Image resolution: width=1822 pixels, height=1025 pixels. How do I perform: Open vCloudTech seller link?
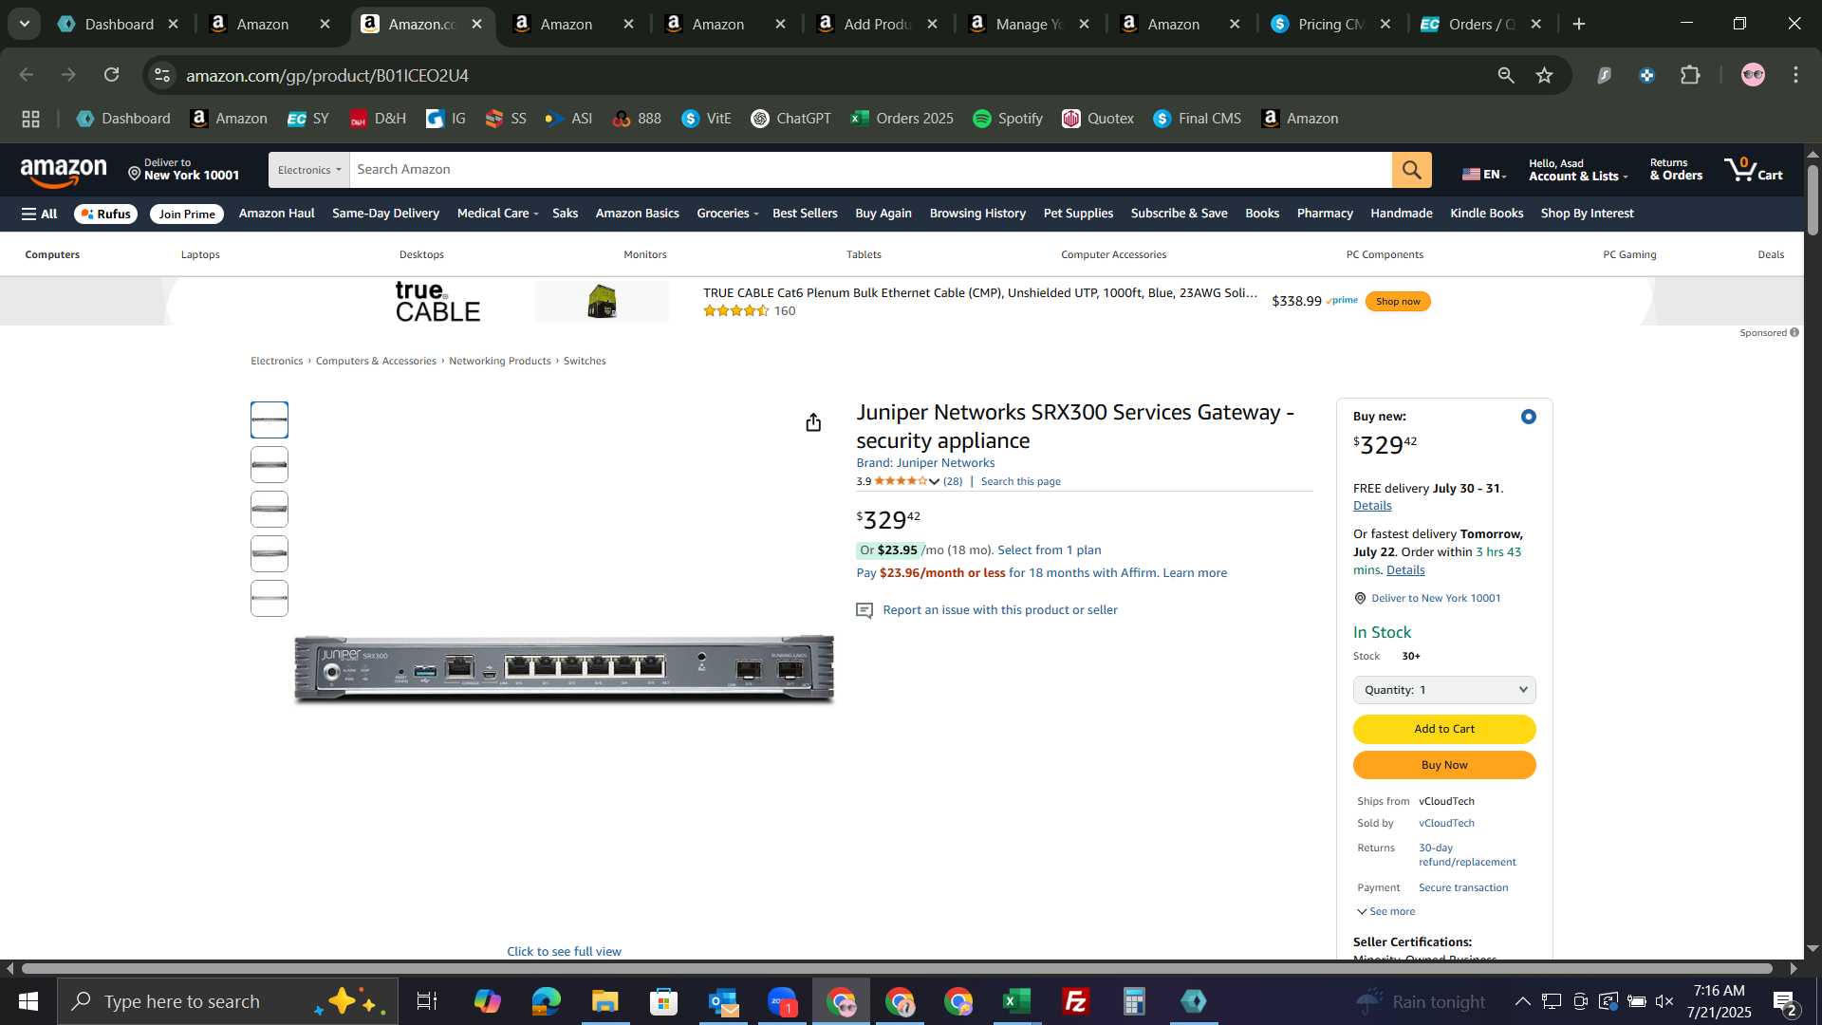pyautogui.click(x=1446, y=823)
